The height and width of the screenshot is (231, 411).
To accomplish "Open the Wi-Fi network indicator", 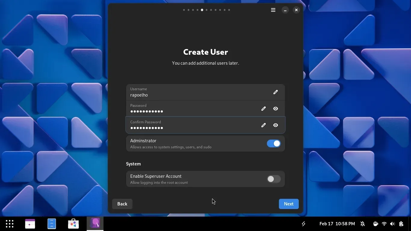I will click(384, 224).
